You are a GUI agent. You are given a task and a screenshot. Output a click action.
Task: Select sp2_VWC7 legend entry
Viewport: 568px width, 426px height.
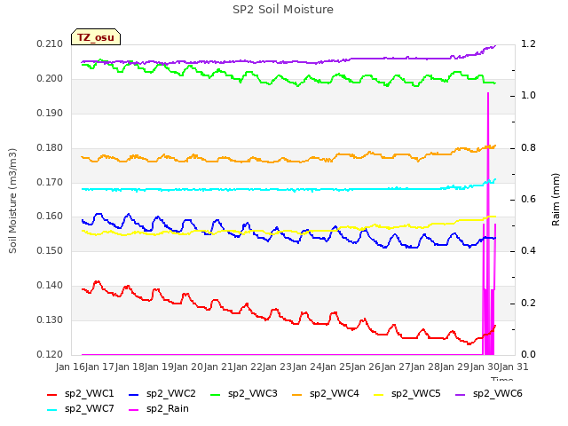pos(81,409)
